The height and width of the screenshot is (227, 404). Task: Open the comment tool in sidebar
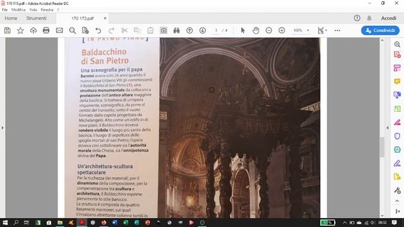point(397,81)
